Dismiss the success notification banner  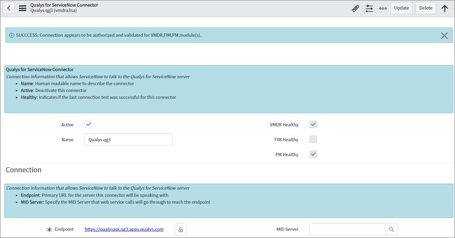[444, 36]
